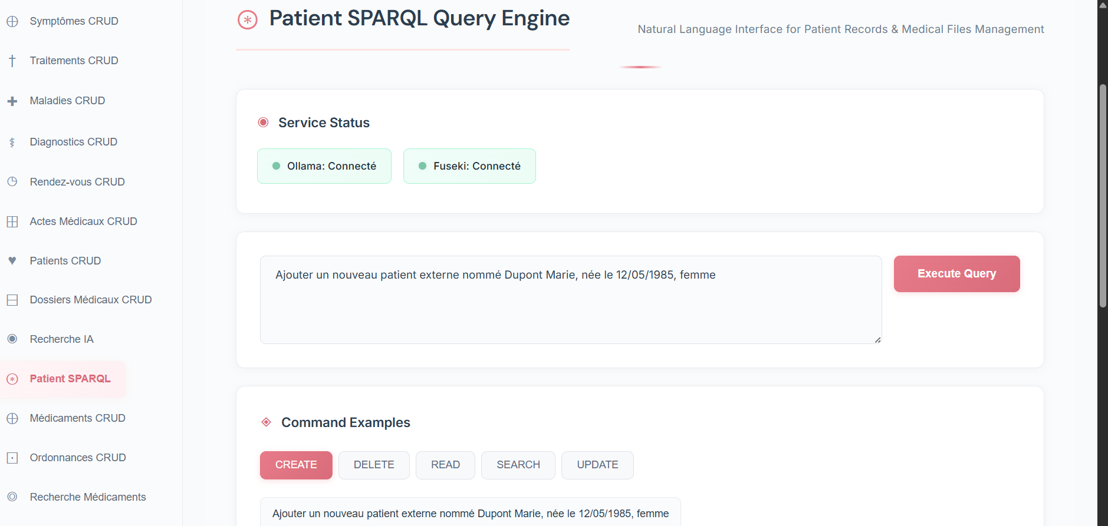The height and width of the screenshot is (526, 1108).
Task: Click the Service Status heading
Action: [x=324, y=123]
